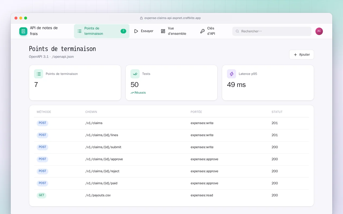Click the lock icon in the address bar
Screen dimensions: 343x214
pyautogui.click(x=141, y=18)
